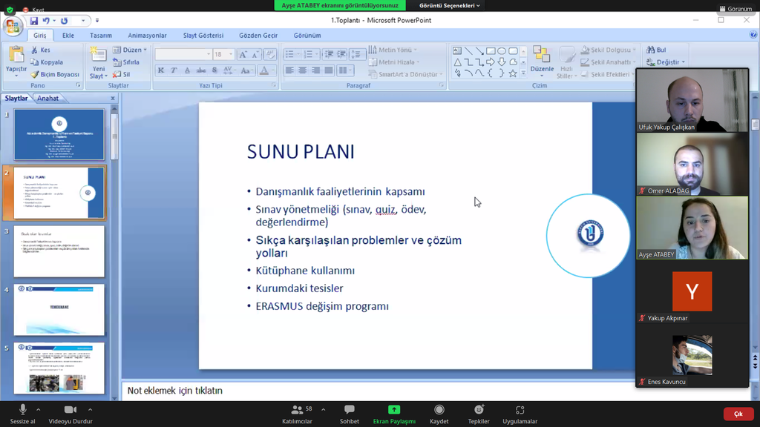Screen dimensions: 760x427
Task: Click the Redo arrow in quick access toolbar
Action: pos(64,21)
